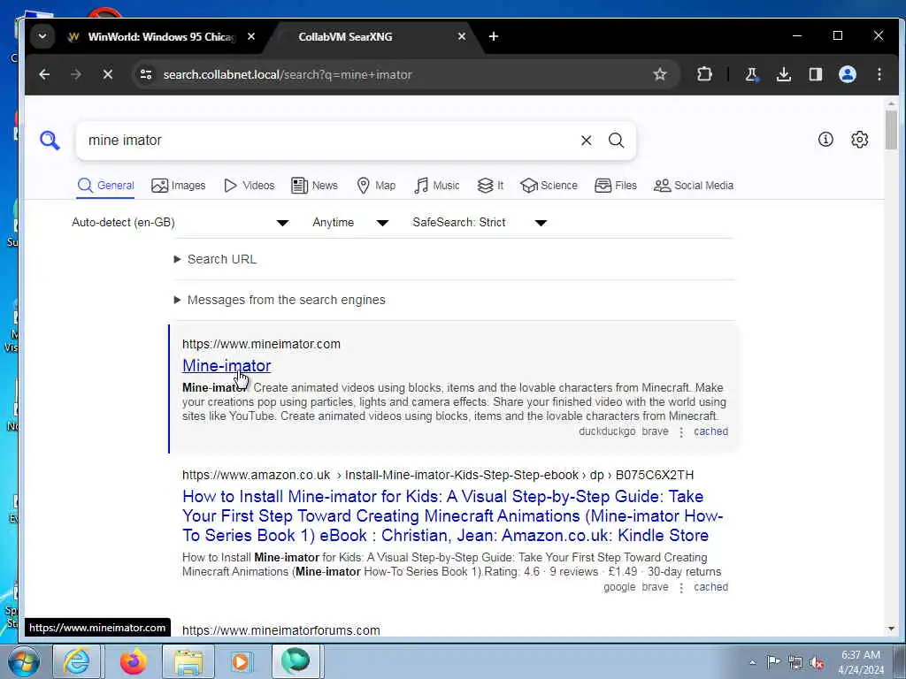
Task: Open the Extensions puzzle icon
Action: (x=704, y=74)
